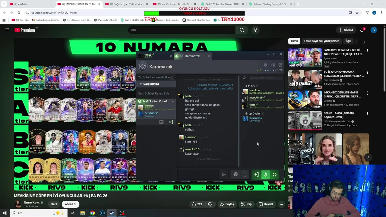Open options for FANTASY FC TAKIM 2 video

367,51
